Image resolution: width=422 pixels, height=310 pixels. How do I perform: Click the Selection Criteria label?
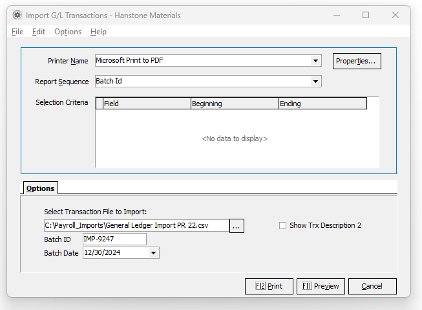coord(62,102)
